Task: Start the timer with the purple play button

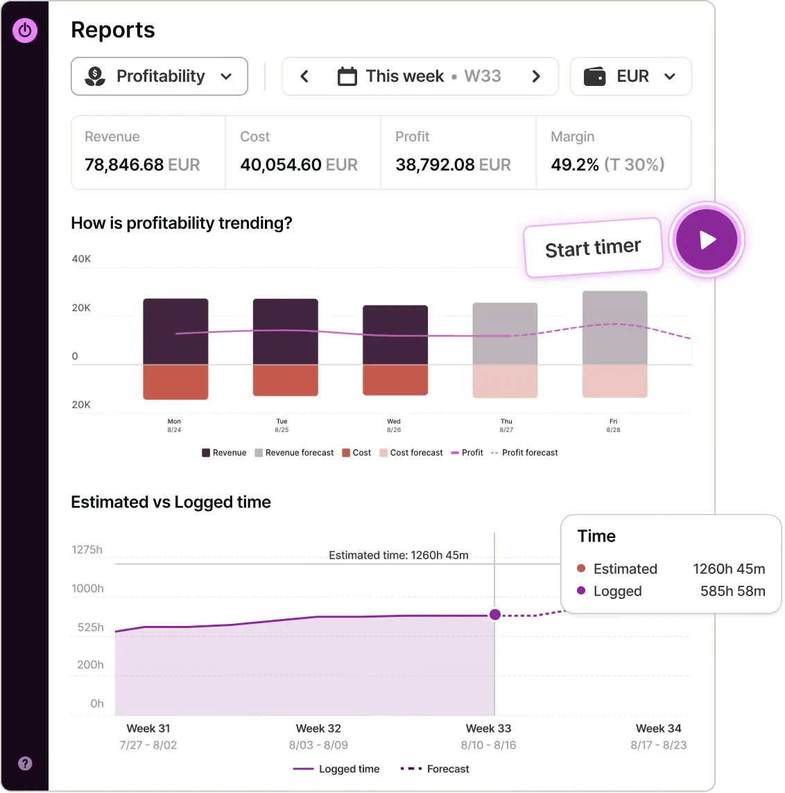Action: click(x=707, y=240)
